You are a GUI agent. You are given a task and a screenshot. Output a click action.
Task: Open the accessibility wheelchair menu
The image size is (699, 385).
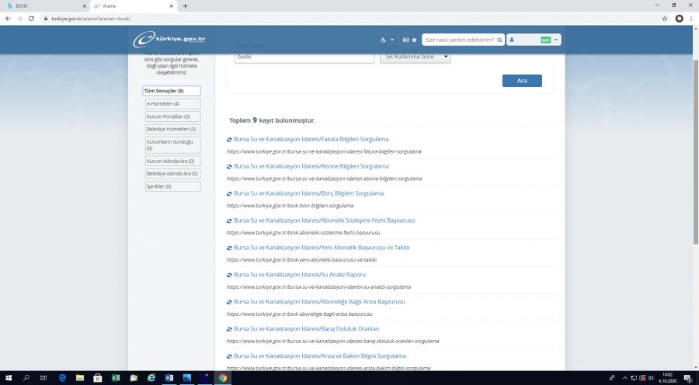point(387,40)
